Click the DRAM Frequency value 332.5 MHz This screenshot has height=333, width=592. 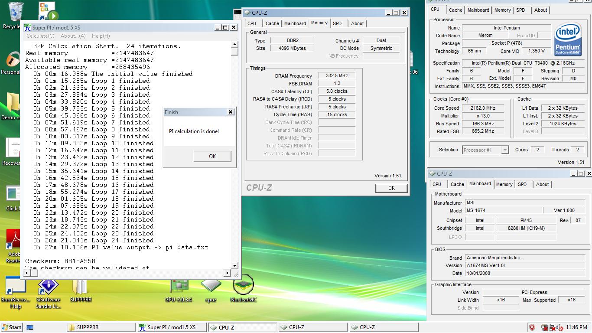point(337,75)
